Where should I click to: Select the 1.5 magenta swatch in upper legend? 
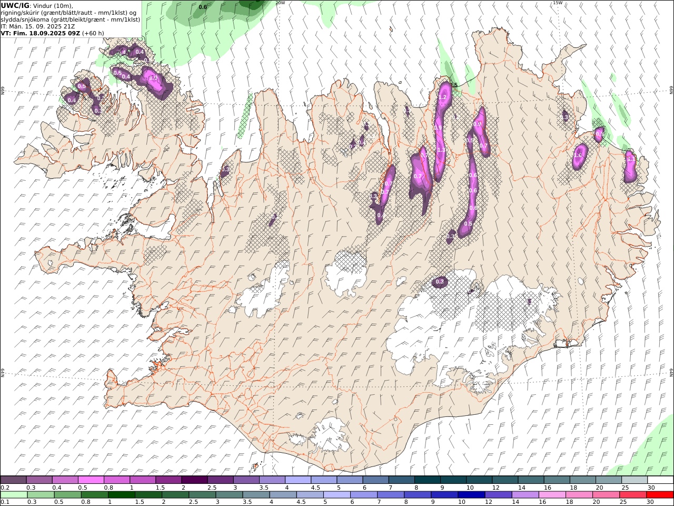(x=168, y=480)
